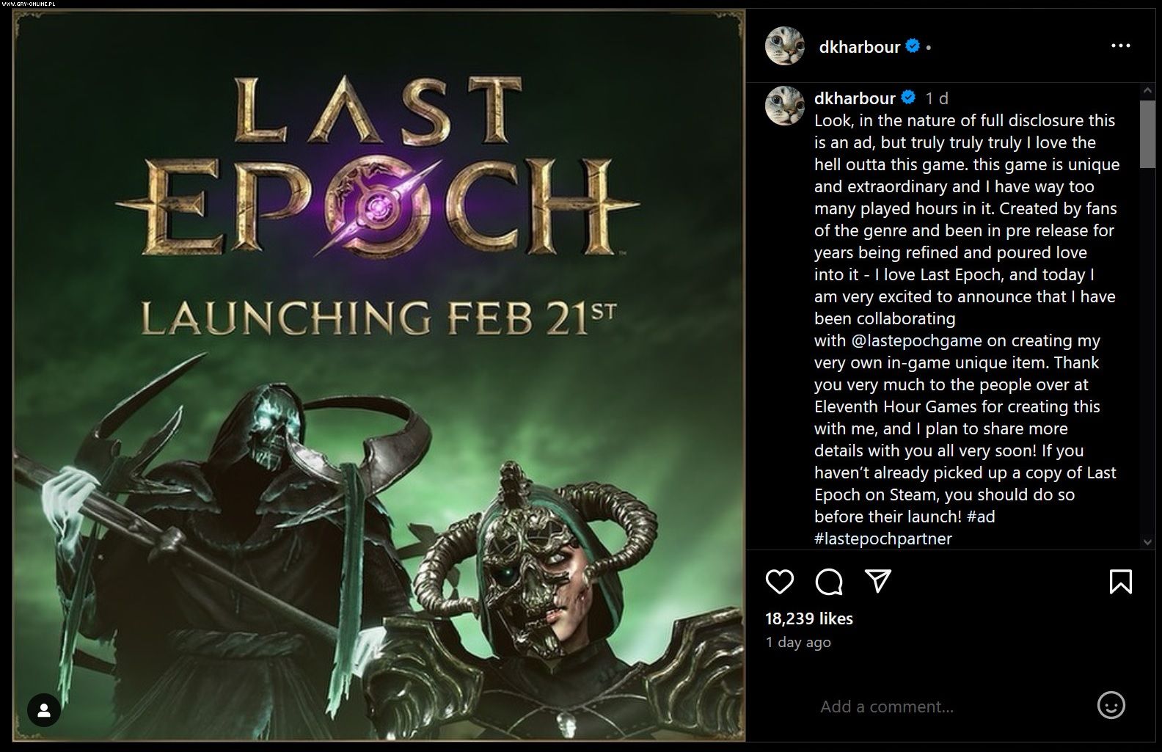Click the header cat profile avatar
The width and height of the screenshot is (1162, 752).
(784, 46)
